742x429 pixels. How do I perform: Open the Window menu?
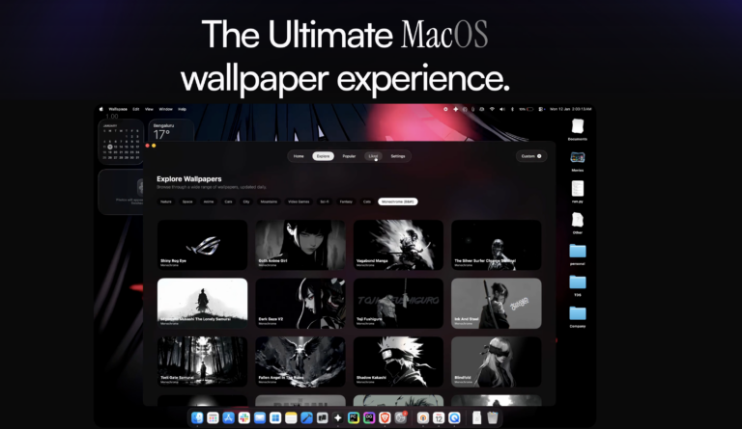tap(165, 109)
